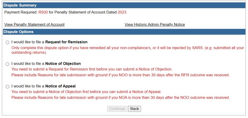Go back using the Back button
This screenshot has height=118, width=248.
click(x=134, y=109)
